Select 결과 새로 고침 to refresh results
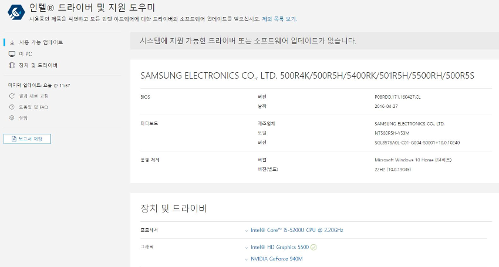 (33, 96)
